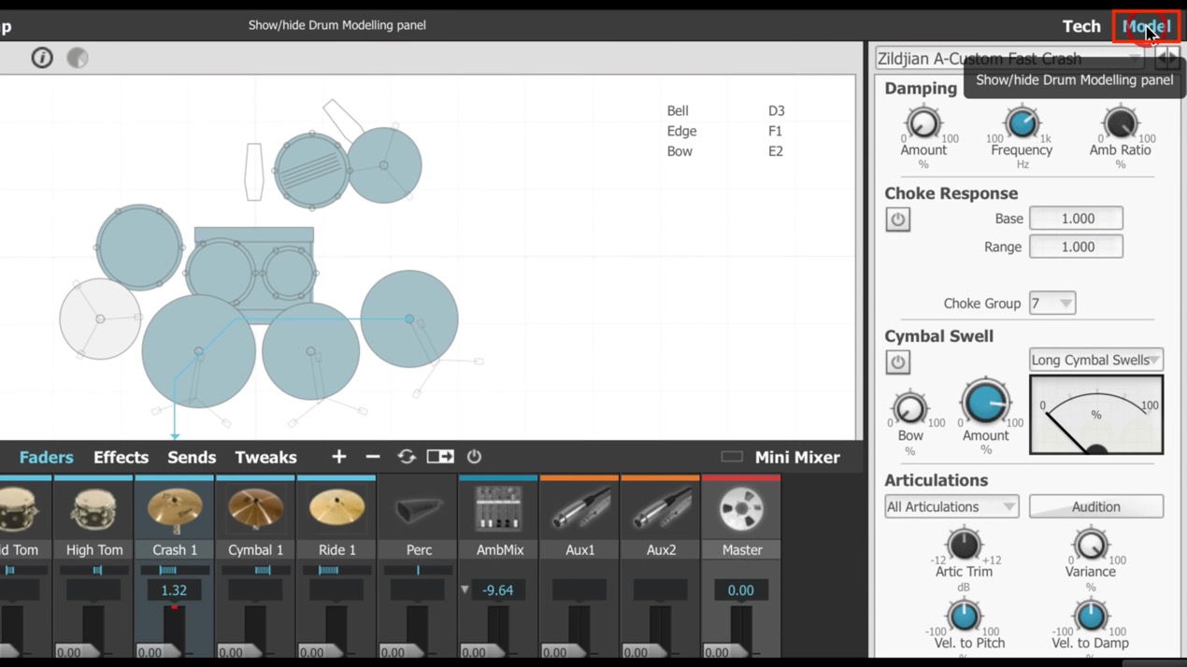Screen dimensions: 1187x667
Task: Switch to the Effects tab
Action: tap(121, 457)
